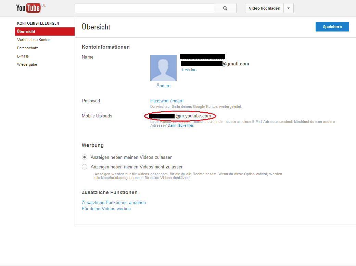The width and height of the screenshot is (356, 266).
Task: Focus the YouTube search field
Action: point(144,8)
